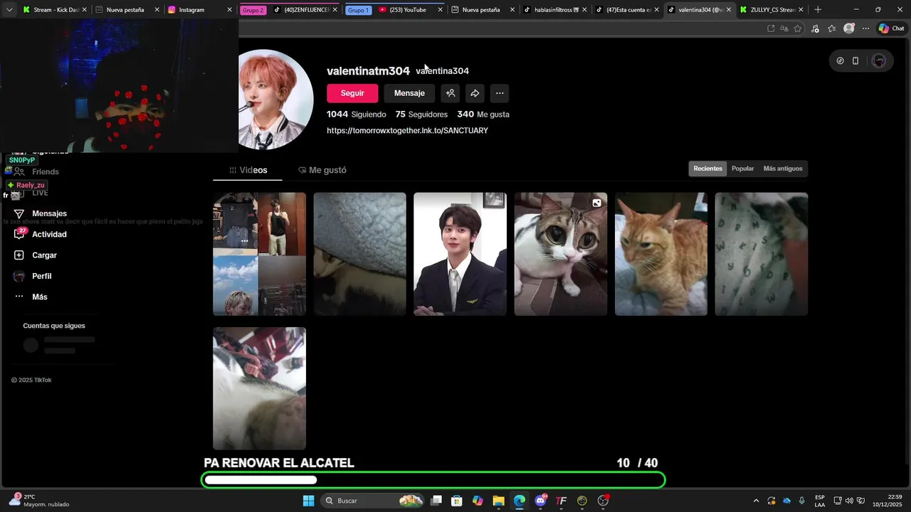The image size is (911, 512).
Task: Switch to the Instagram browser tab
Action: pyautogui.click(x=199, y=10)
